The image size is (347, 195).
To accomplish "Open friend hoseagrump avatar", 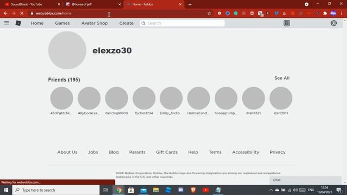I will pos(226,98).
